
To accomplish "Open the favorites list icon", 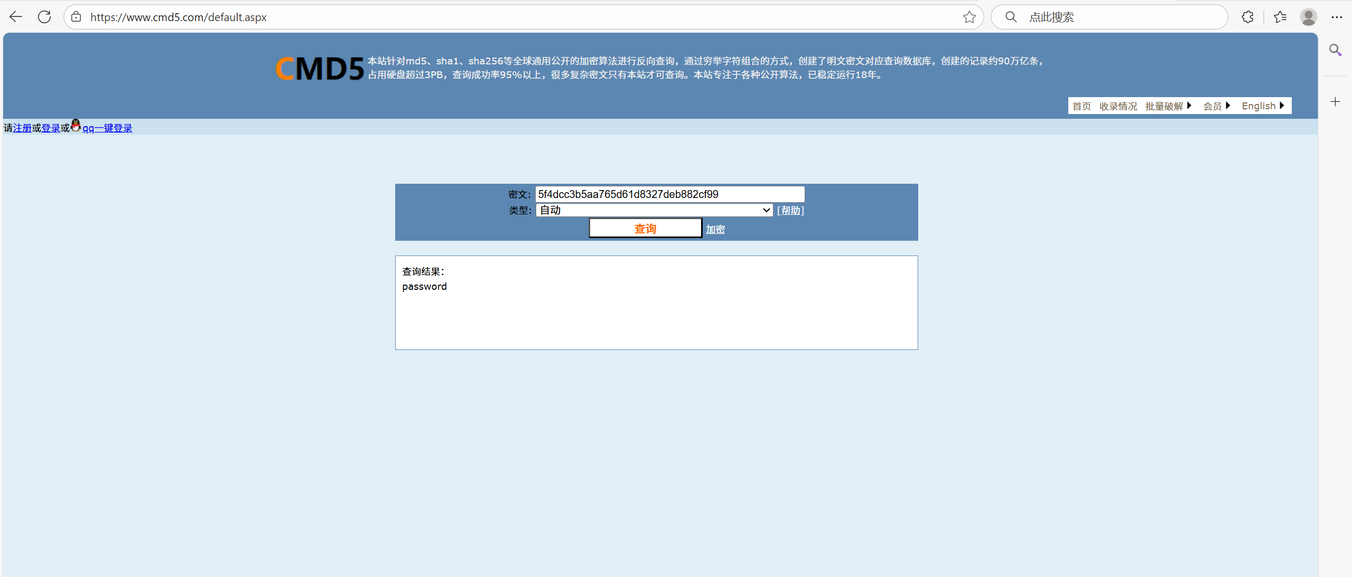I will [1280, 17].
